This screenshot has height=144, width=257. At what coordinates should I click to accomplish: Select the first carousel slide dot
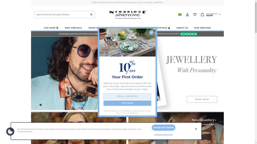pyautogui.click(x=37, y=105)
